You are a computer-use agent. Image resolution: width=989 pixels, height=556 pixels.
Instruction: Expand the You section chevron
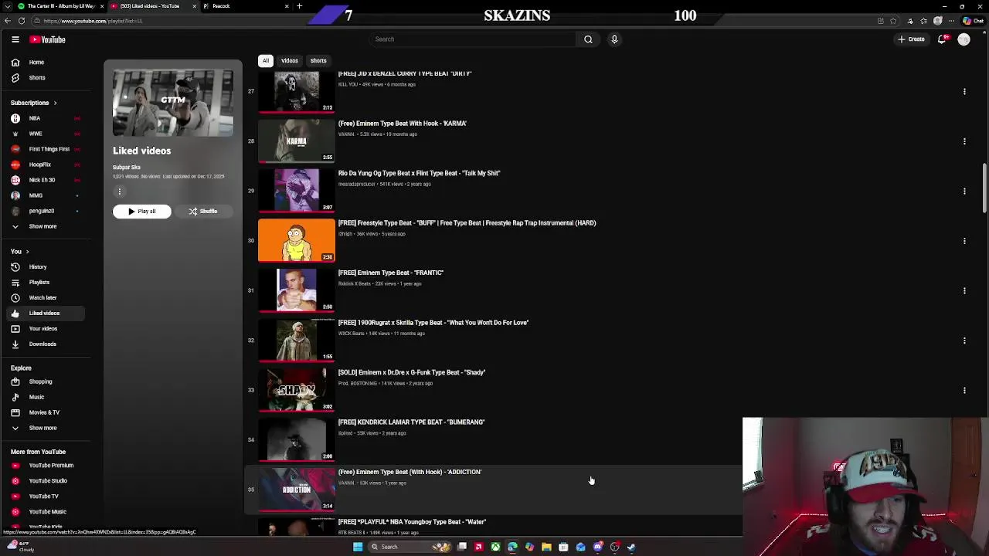click(27, 252)
